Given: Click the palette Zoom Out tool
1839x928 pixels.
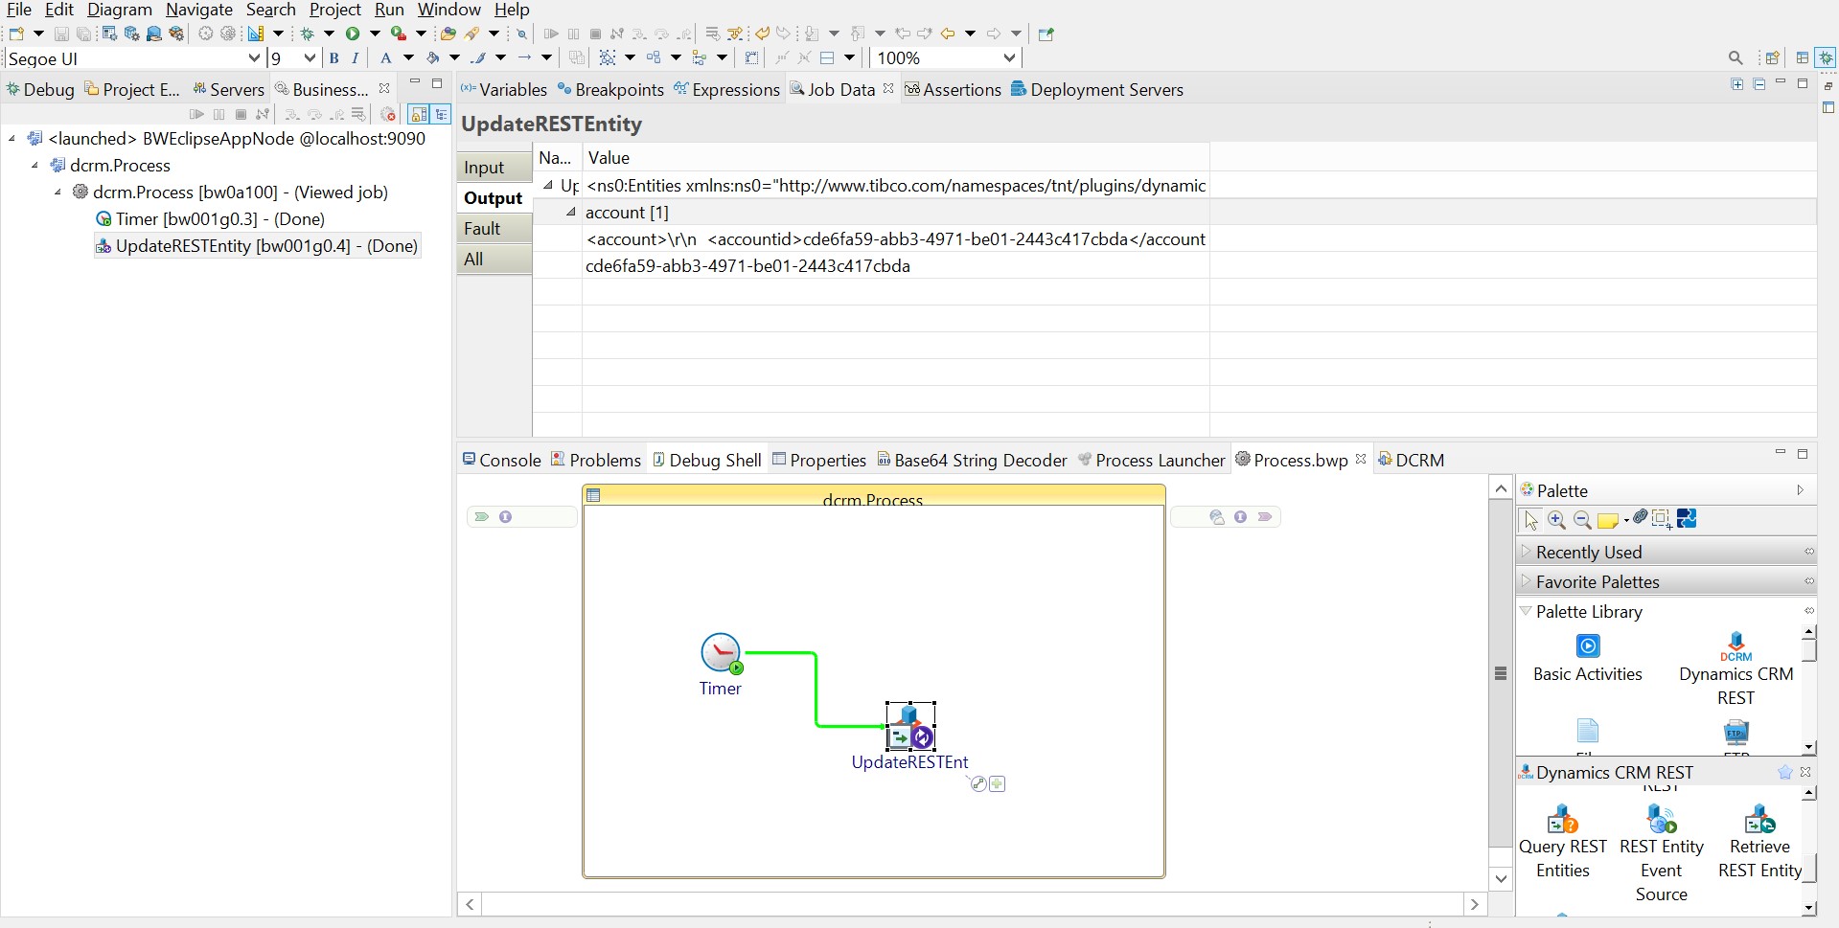Looking at the screenshot, I should pos(1582,520).
